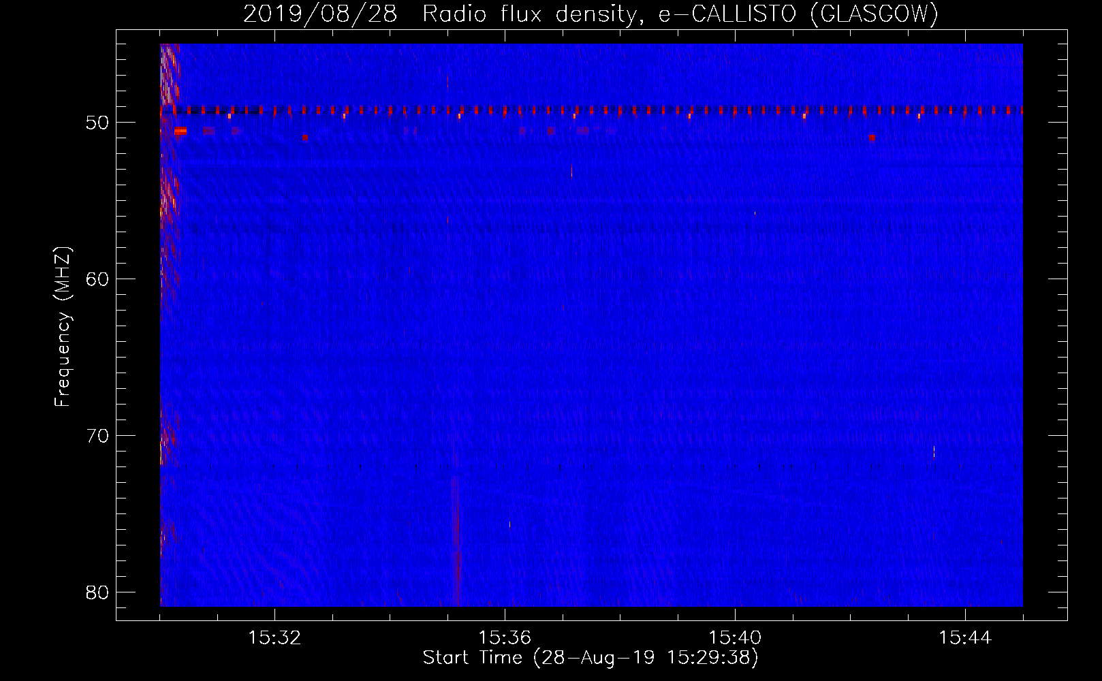
Task: Click the Frequency (MHZ) axis label
Action: (x=62, y=326)
